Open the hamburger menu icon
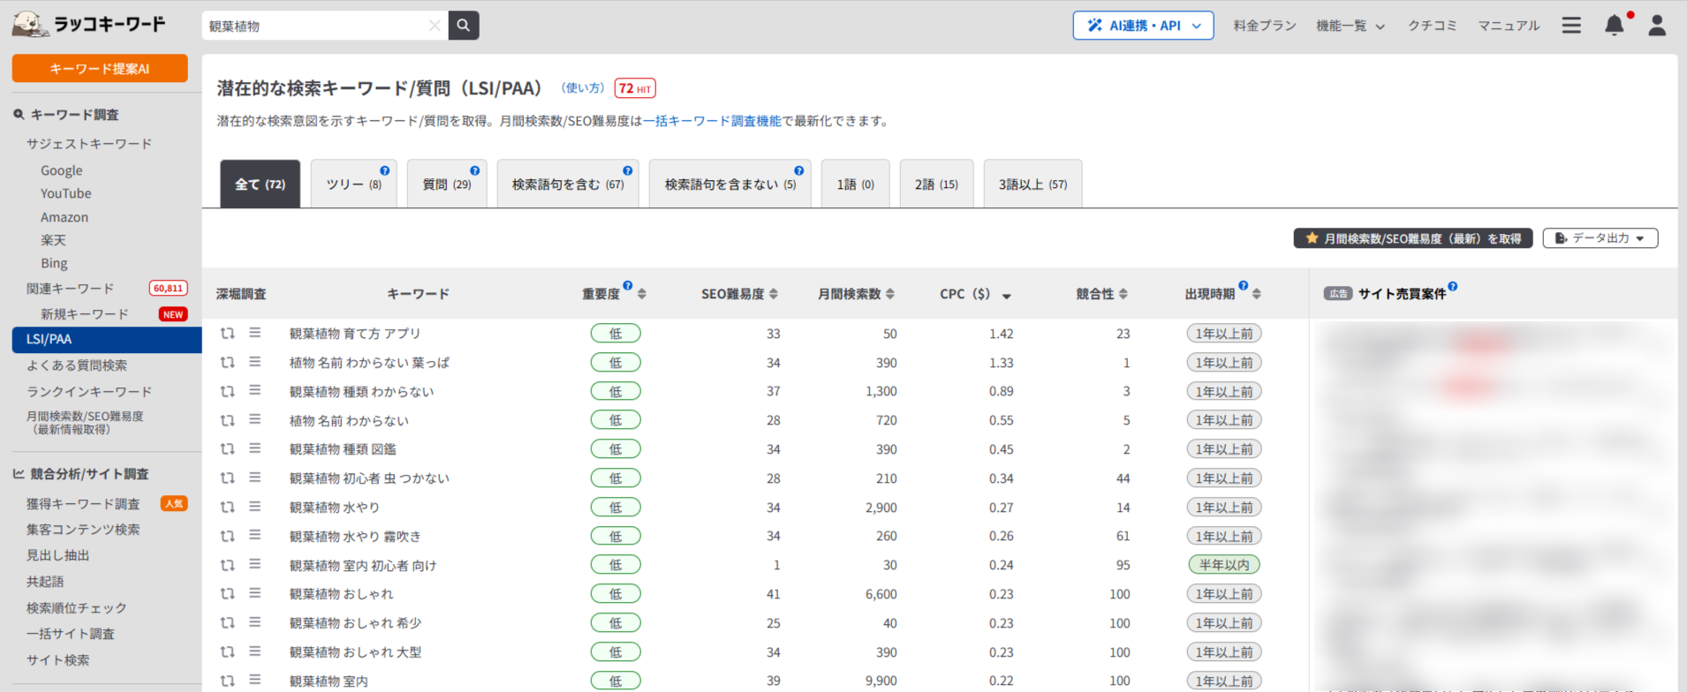Viewport: 1687px width, 692px height. click(x=1571, y=26)
